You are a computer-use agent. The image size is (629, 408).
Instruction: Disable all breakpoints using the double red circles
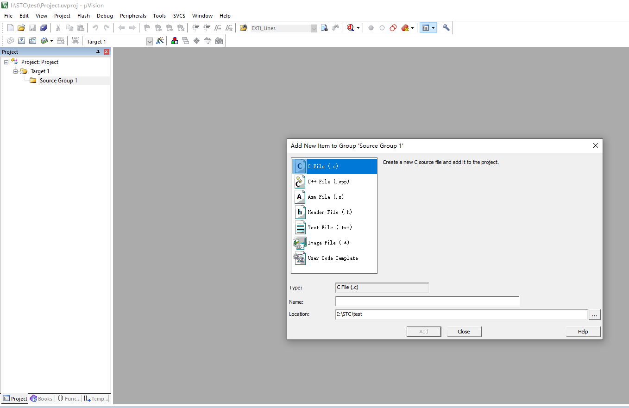click(393, 28)
